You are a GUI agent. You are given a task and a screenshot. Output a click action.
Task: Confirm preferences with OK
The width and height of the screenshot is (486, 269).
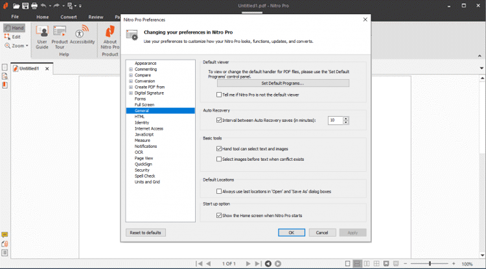(x=292, y=233)
